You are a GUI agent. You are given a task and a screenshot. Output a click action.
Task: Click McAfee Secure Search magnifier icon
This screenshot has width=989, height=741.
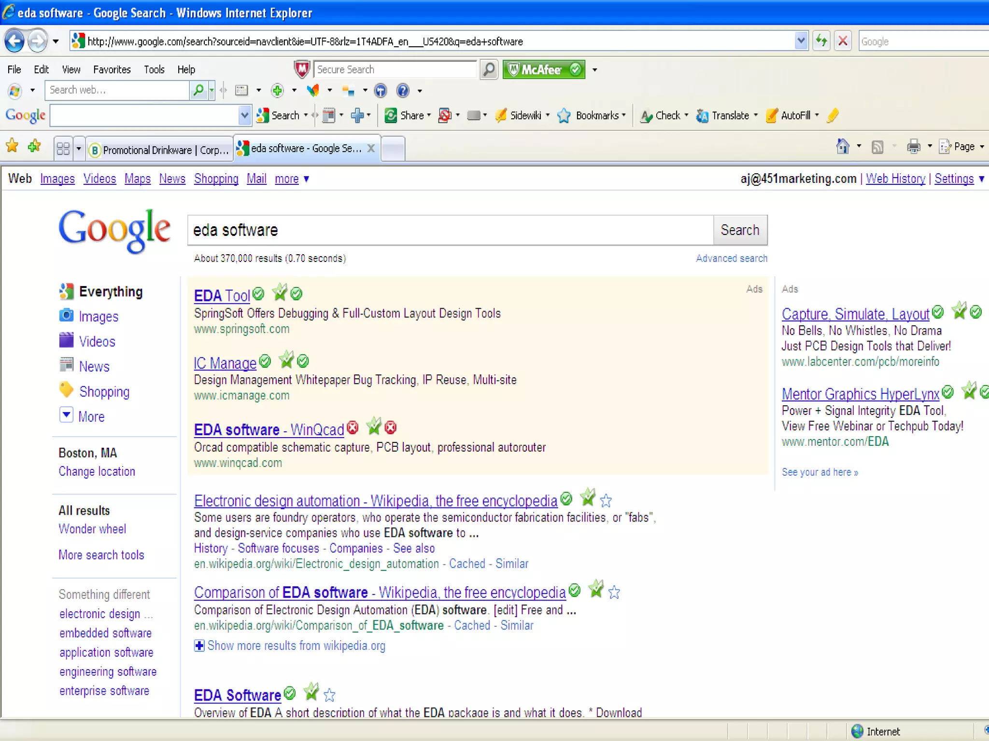click(489, 69)
